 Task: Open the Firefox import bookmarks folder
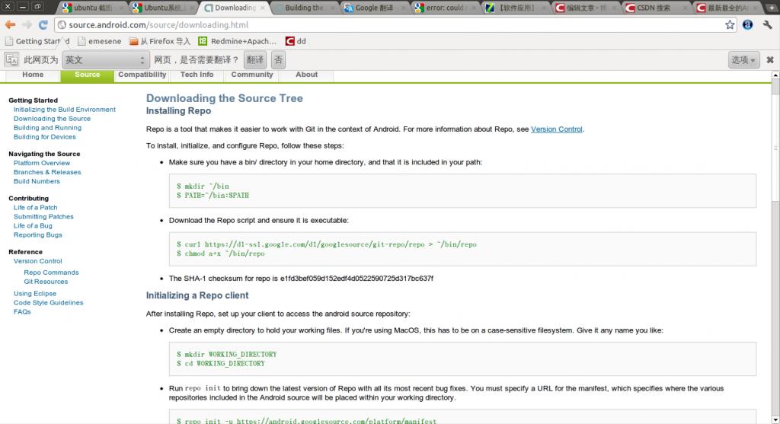(x=160, y=41)
